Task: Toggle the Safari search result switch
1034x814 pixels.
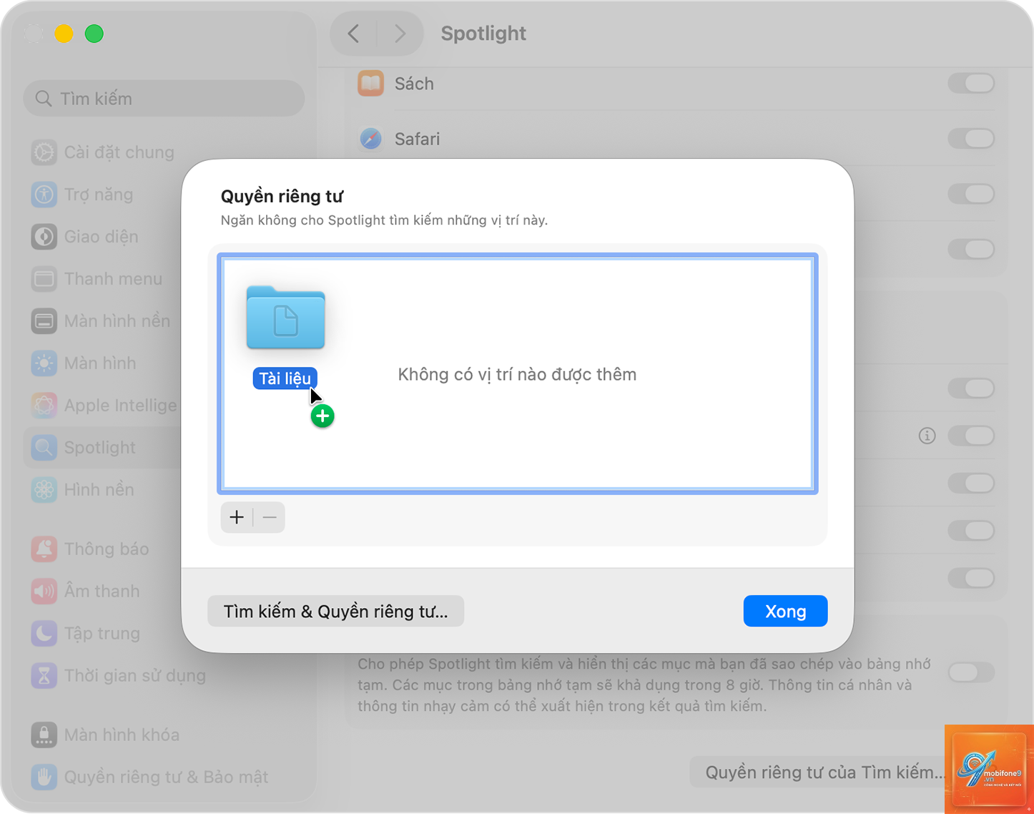Action: pyautogui.click(x=971, y=138)
